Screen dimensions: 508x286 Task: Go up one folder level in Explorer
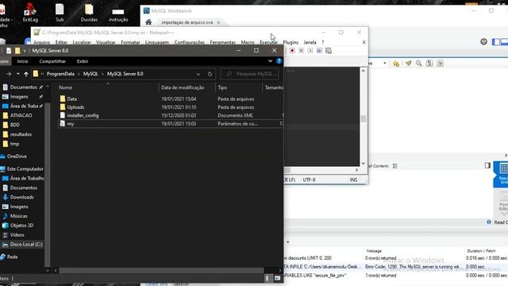[26, 74]
